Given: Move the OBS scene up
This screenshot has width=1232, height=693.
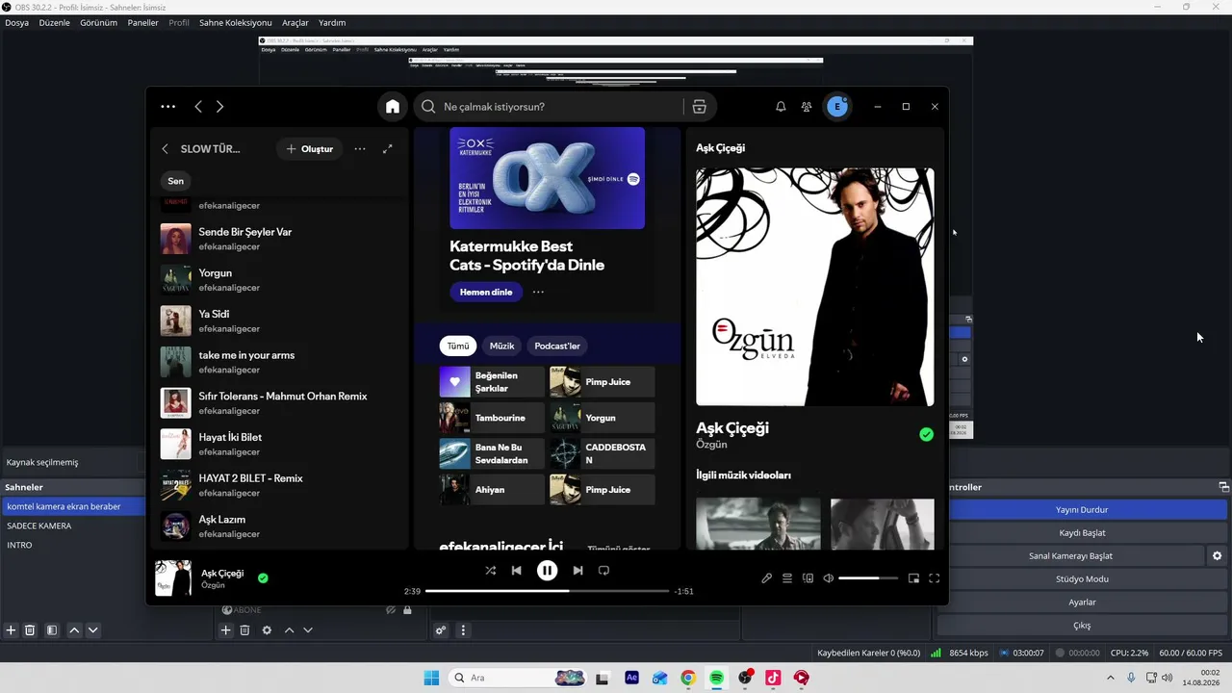Looking at the screenshot, I should [x=74, y=630].
